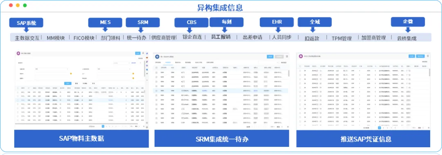Select the SAP系统 blue badge
Image resolution: width=442 pixels, height=155 pixels.
(x=26, y=22)
